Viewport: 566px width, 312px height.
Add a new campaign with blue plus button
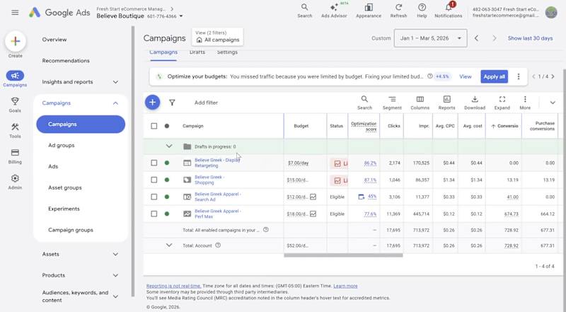(x=152, y=103)
